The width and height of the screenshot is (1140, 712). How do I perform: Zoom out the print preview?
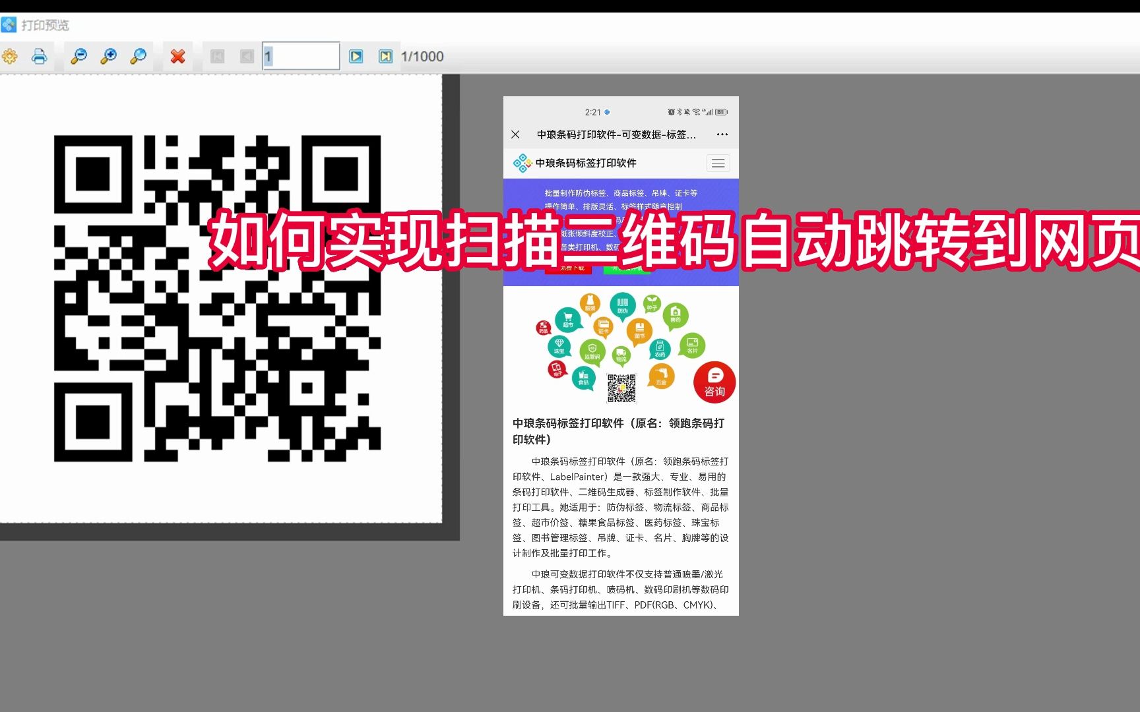[x=79, y=57]
